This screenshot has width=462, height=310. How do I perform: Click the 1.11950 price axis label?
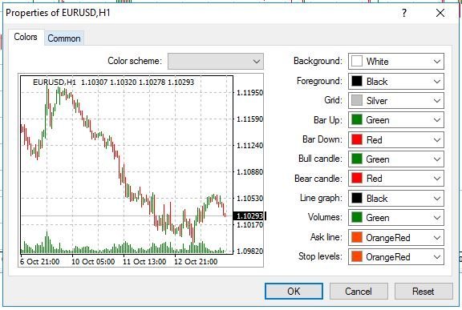pos(250,93)
